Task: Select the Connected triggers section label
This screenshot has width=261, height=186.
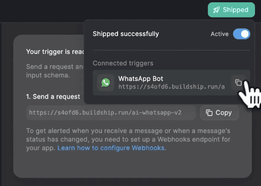Action: pos(123,63)
